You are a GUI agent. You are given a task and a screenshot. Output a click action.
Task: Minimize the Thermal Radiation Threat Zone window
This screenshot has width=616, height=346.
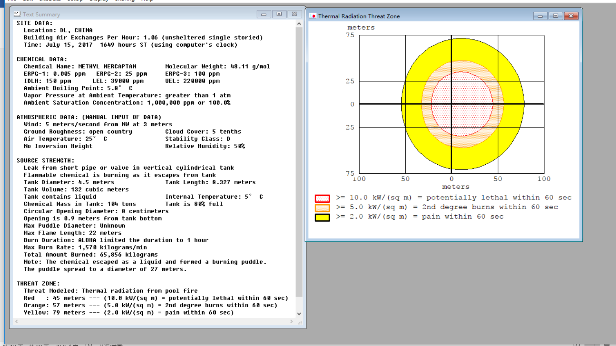540,16
